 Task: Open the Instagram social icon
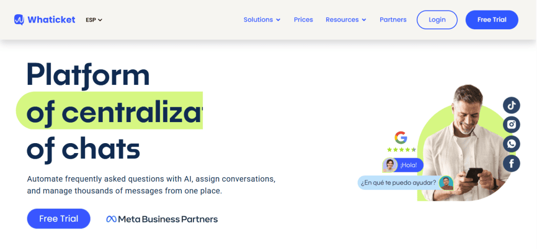click(511, 124)
